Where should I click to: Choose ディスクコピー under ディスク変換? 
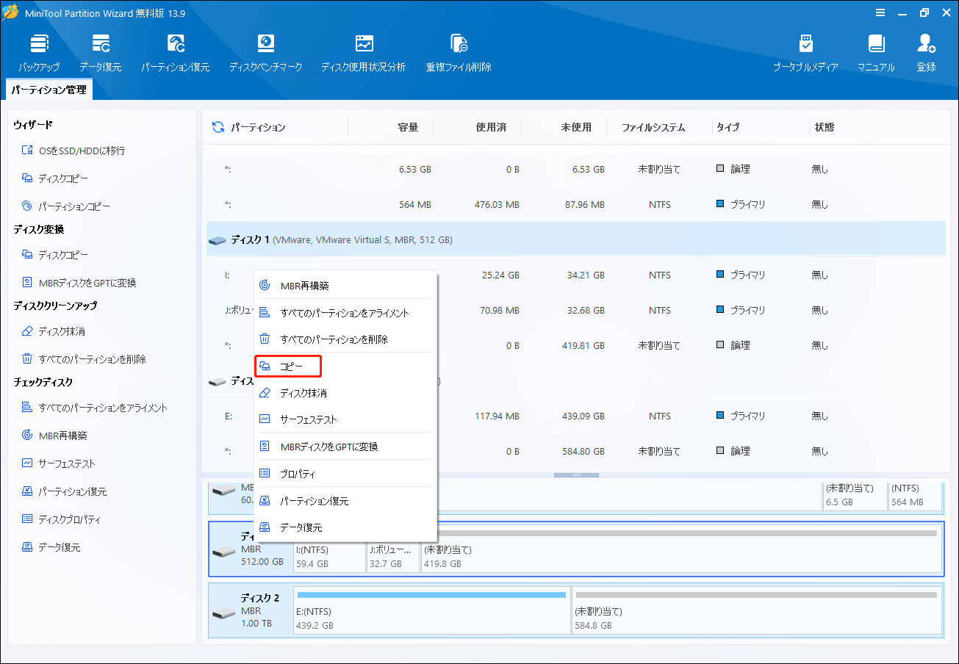click(x=55, y=255)
